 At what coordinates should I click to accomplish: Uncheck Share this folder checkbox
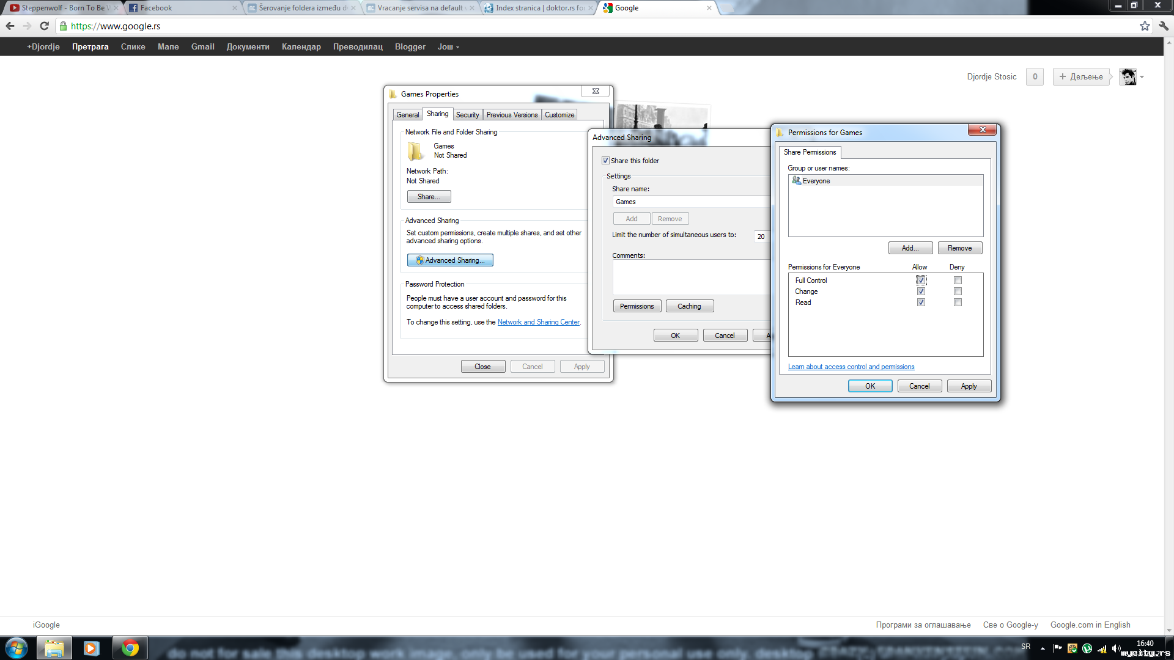(x=605, y=161)
